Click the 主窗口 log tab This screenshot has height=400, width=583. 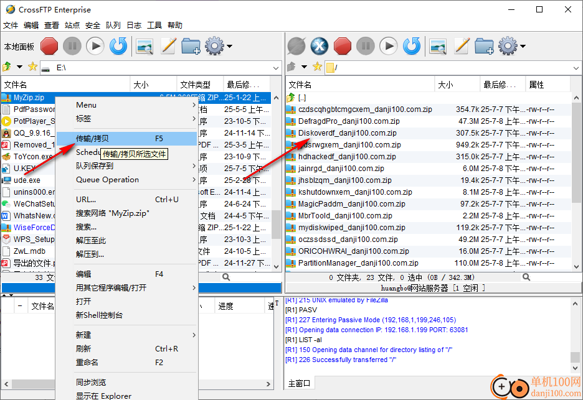tap(300, 383)
